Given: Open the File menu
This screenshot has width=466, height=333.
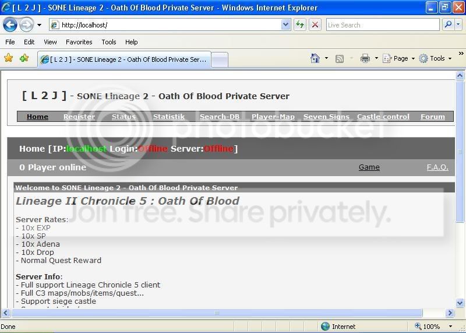Looking at the screenshot, I should tap(10, 42).
